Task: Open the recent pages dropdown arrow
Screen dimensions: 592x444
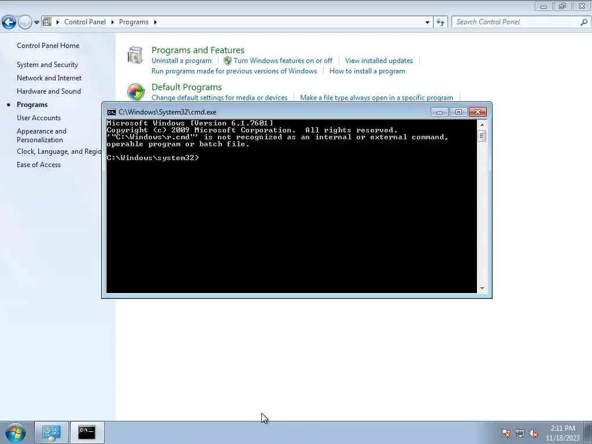Action: pos(36,23)
